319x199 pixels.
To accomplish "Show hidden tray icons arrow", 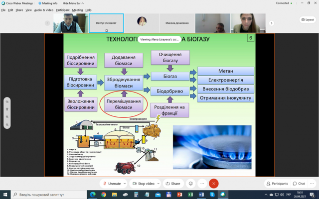I will [266, 195].
